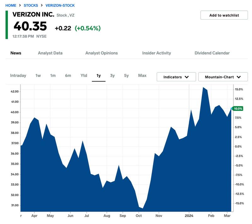This screenshot has height=224, width=252.
Task: Select the 6m chart range
Action: coord(68,76)
